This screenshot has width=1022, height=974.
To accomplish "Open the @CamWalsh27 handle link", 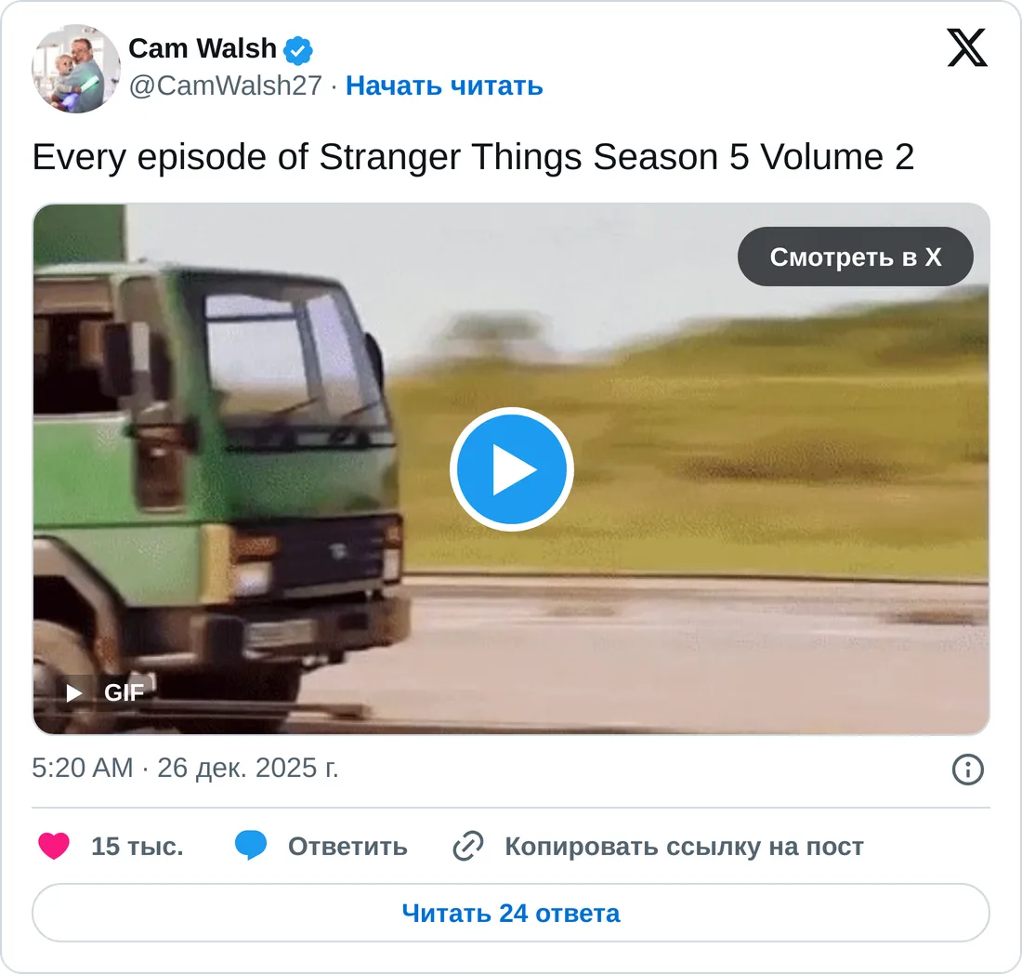I will coord(226,86).
